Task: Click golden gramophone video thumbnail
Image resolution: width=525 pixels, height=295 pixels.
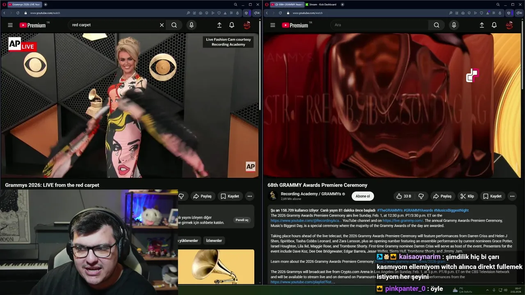Action: [x=216, y=266]
